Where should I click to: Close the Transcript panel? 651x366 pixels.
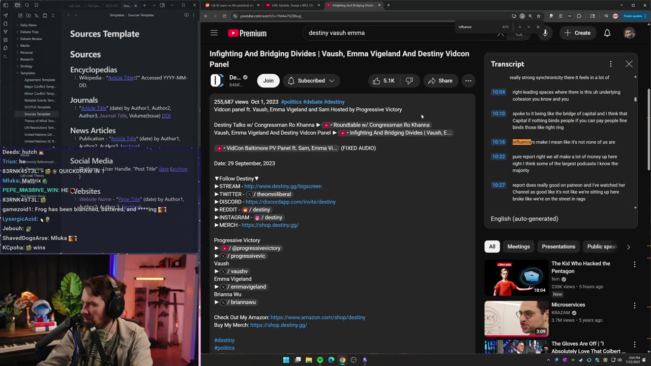pyautogui.click(x=629, y=64)
